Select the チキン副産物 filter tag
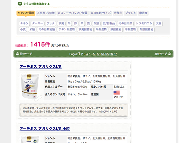The height and width of the screenshot is (143, 179). coord(67,30)
